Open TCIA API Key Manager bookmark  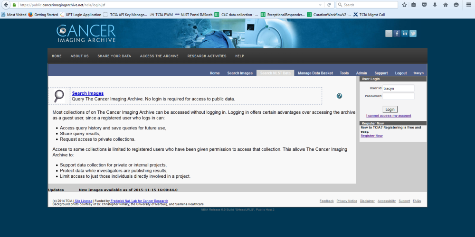[x=125, y=15]
